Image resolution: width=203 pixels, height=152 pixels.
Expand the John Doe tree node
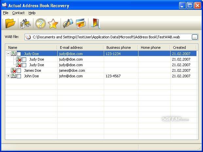click(8, 76)
